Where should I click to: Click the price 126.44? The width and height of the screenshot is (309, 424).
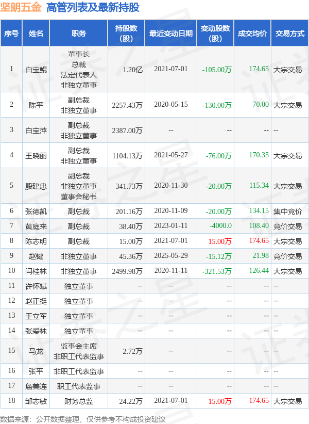[259, 270]
